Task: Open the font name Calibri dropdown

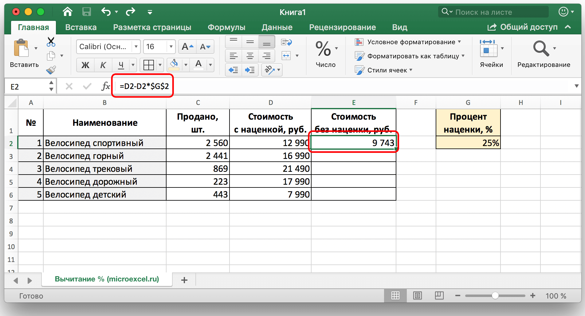Action: pyautogui.click(x=136, y=47)
